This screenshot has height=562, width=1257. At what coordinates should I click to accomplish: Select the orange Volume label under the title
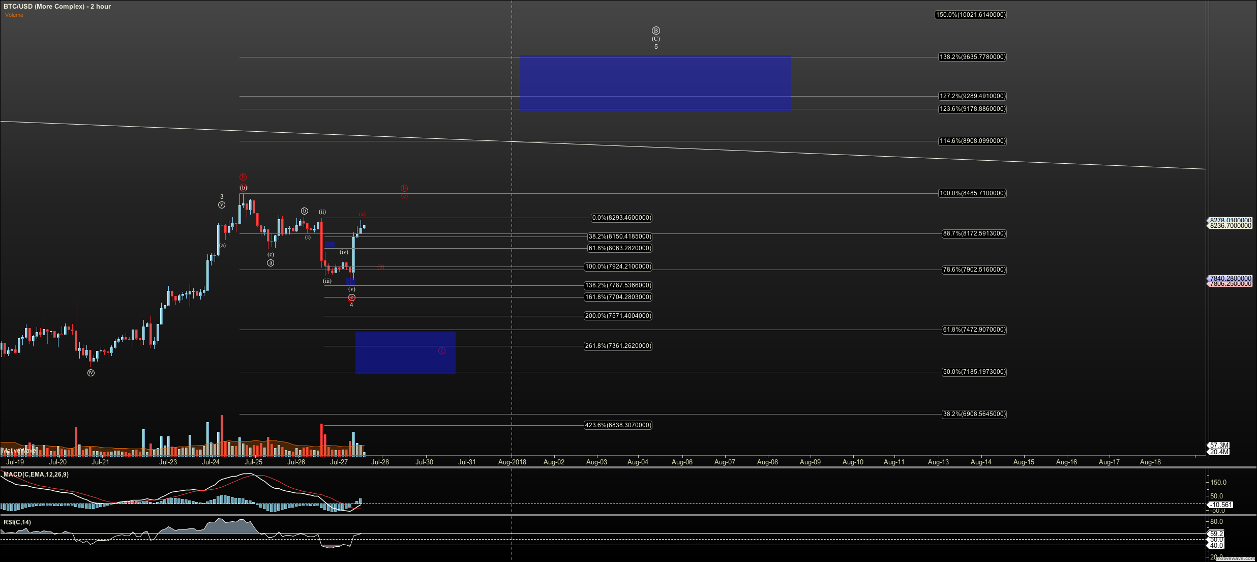pos(14,15)
